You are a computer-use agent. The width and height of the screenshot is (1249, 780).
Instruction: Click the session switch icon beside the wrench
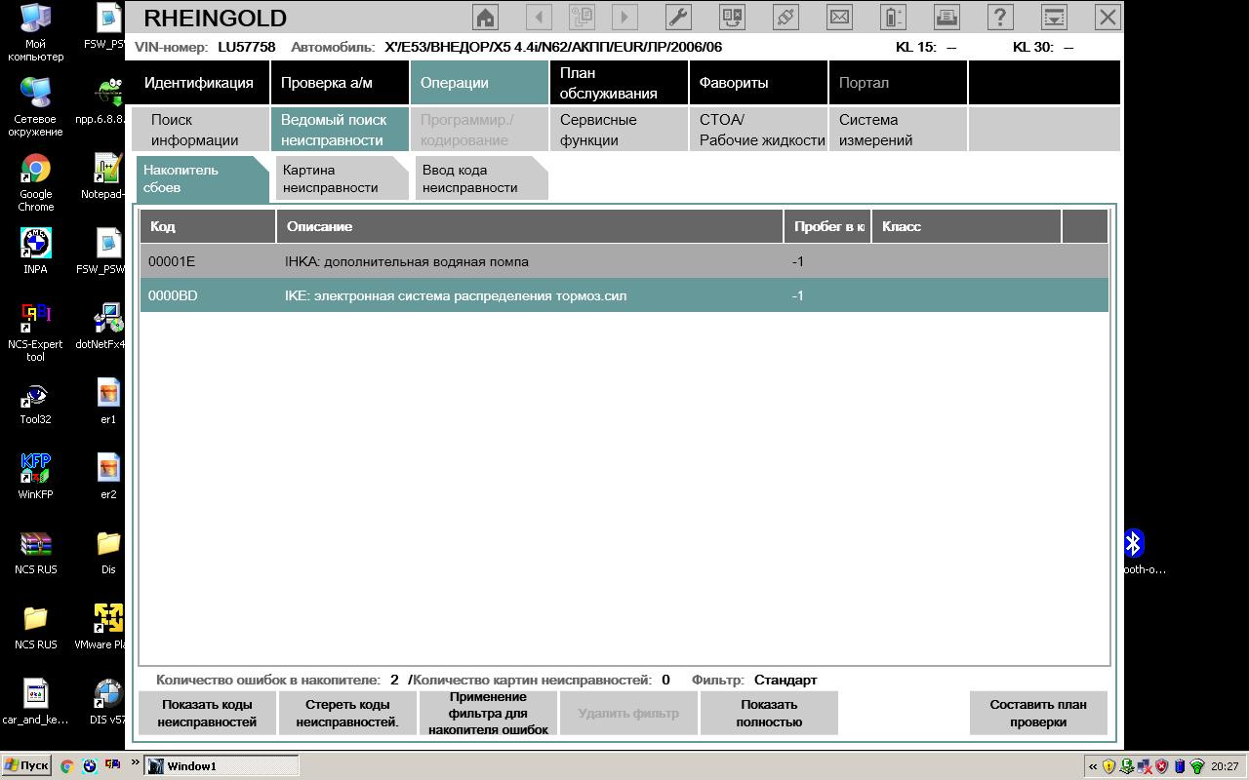click(732, 17)
